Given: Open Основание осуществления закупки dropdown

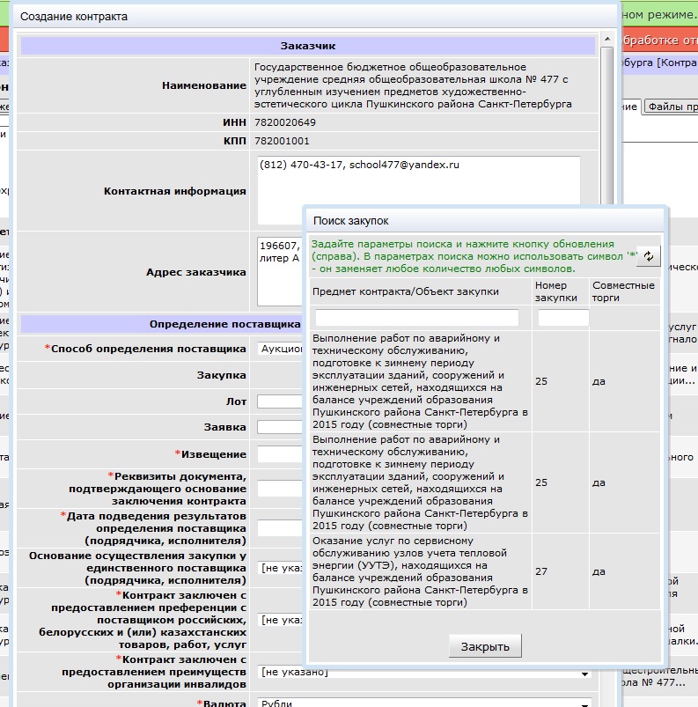Looking at the screenshot, I should point(281,568).
